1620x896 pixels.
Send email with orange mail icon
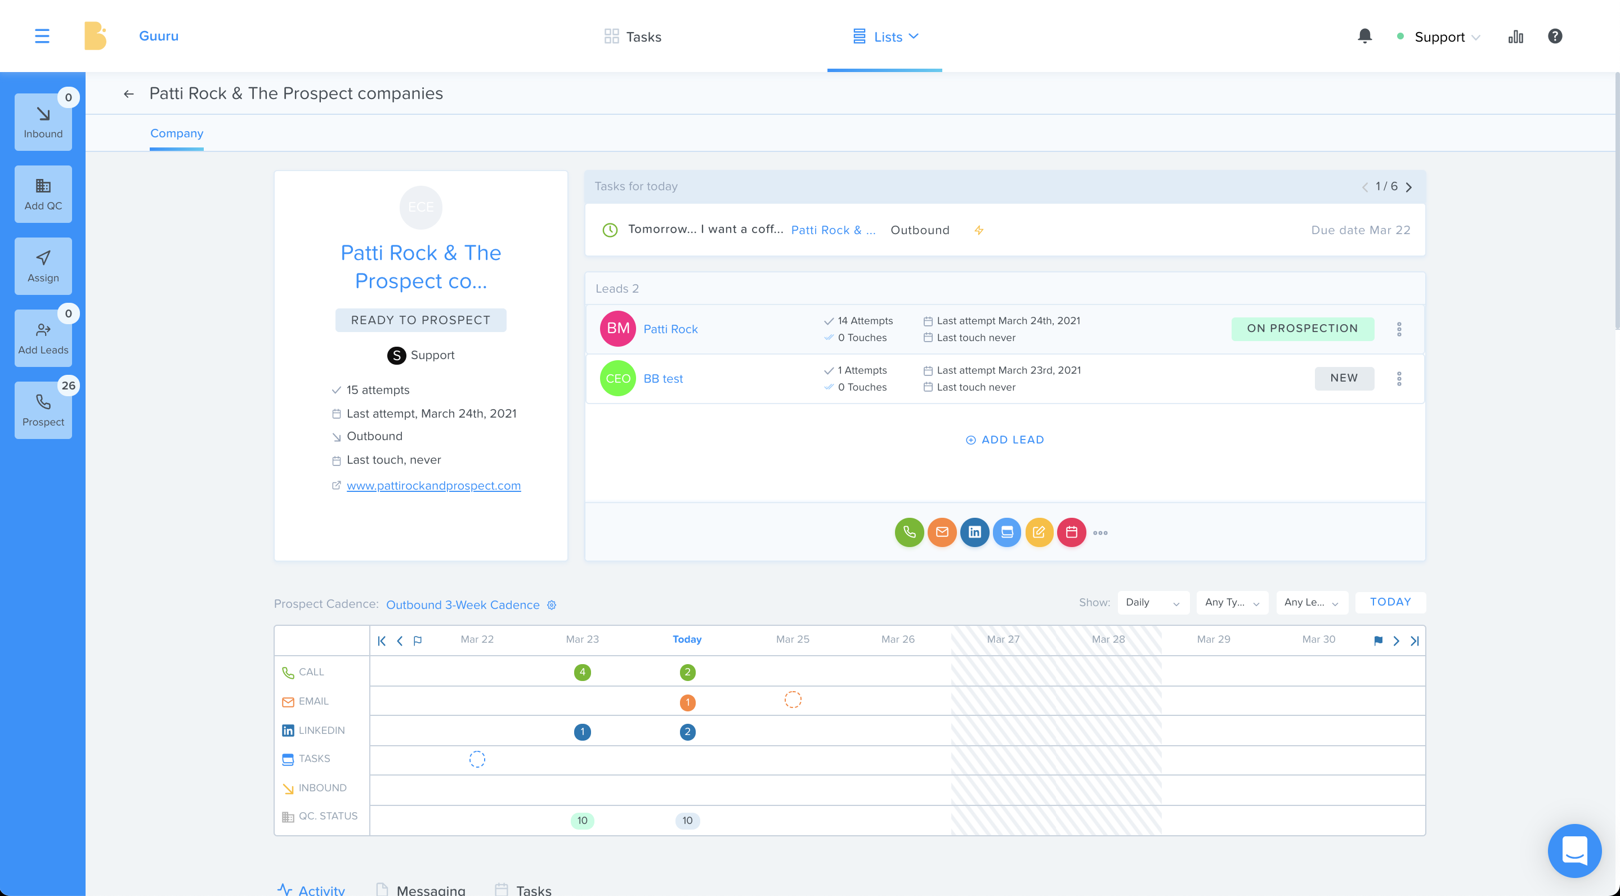[942, 532]
